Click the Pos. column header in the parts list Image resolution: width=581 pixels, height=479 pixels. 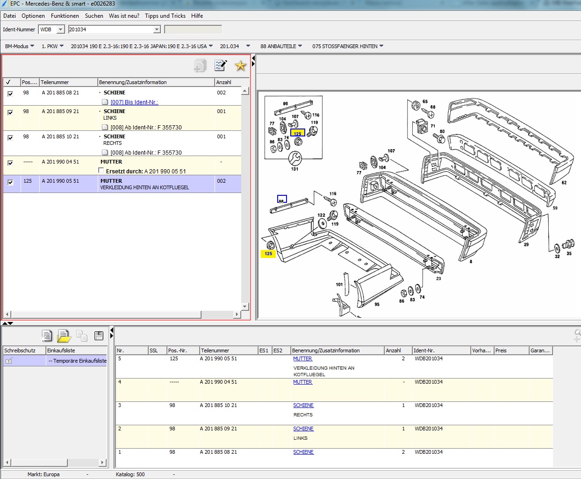(x=29, y=82)
